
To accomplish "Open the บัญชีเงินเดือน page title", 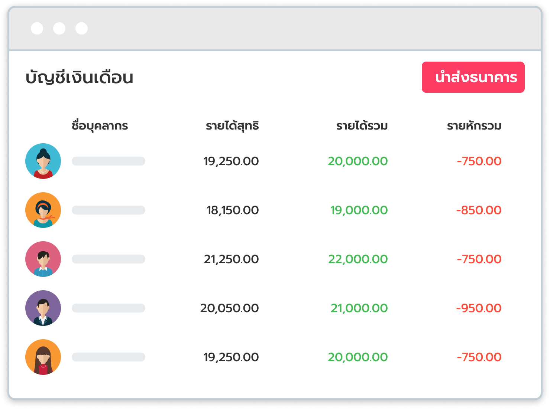I will tap(79, 78).
